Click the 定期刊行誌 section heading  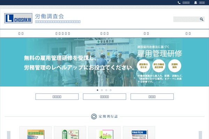point(108,116)
